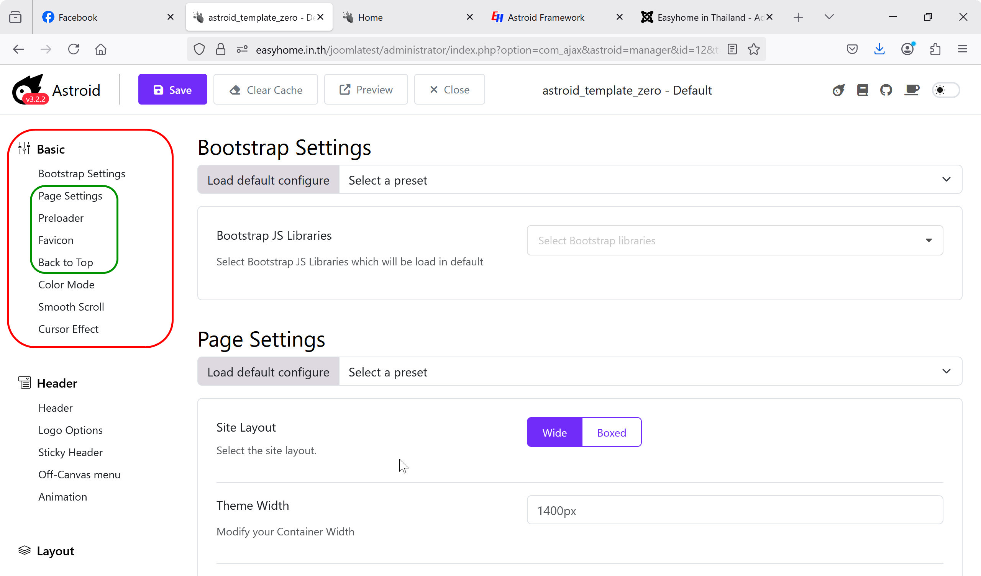Click Load default configure for Bootstrap Settings
Viewport: 981px width, 576px height.
coord(267,179)
